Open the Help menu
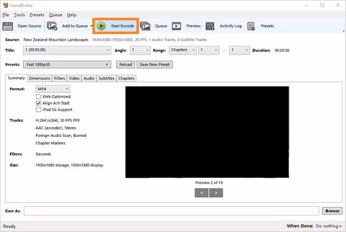 point(72,15)
